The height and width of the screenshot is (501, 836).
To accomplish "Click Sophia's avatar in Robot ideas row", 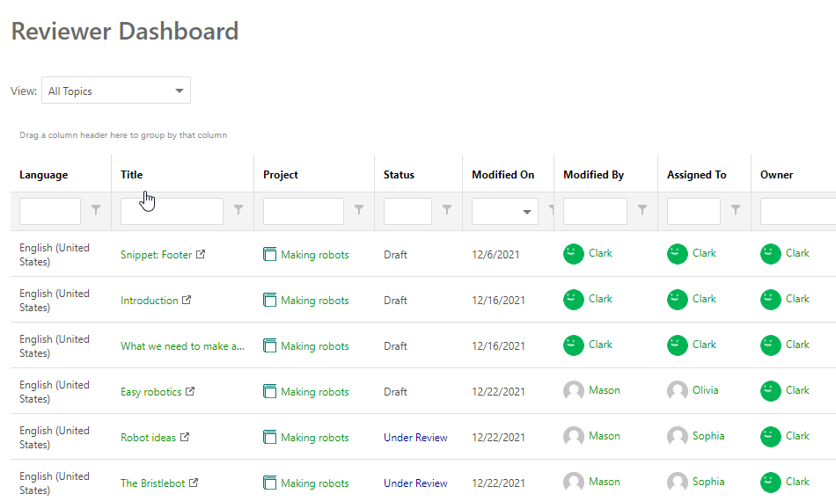I will coord(678,437).
